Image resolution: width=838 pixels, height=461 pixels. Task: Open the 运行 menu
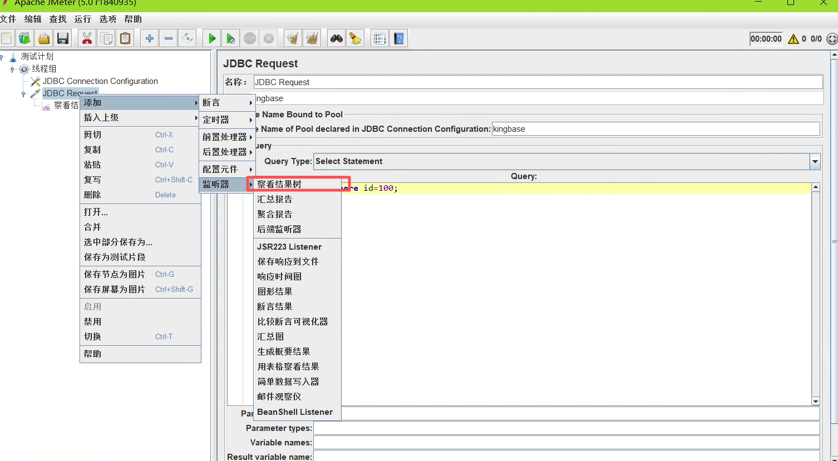point(83,19)
